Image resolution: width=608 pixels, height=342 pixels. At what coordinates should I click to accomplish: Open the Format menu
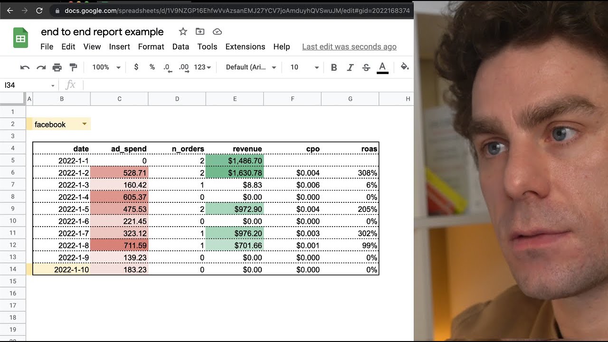tap(151, 47)
